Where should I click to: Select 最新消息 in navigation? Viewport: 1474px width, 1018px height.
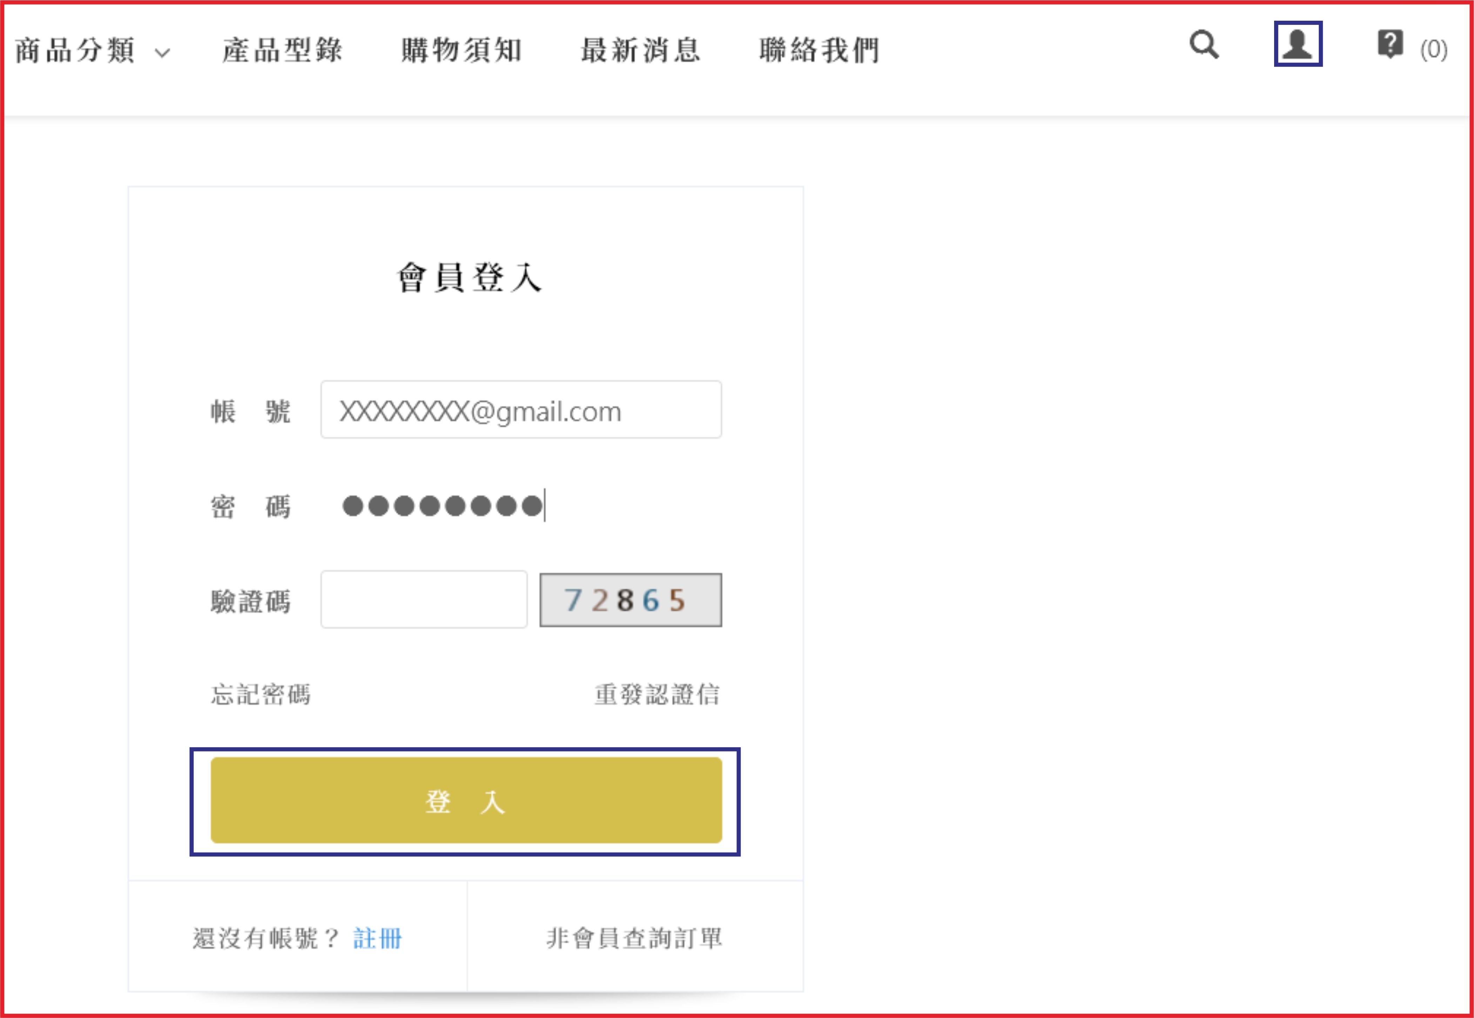(x=640, y=50)
